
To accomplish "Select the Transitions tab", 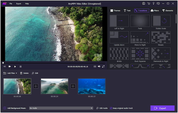I will [142, 11].
